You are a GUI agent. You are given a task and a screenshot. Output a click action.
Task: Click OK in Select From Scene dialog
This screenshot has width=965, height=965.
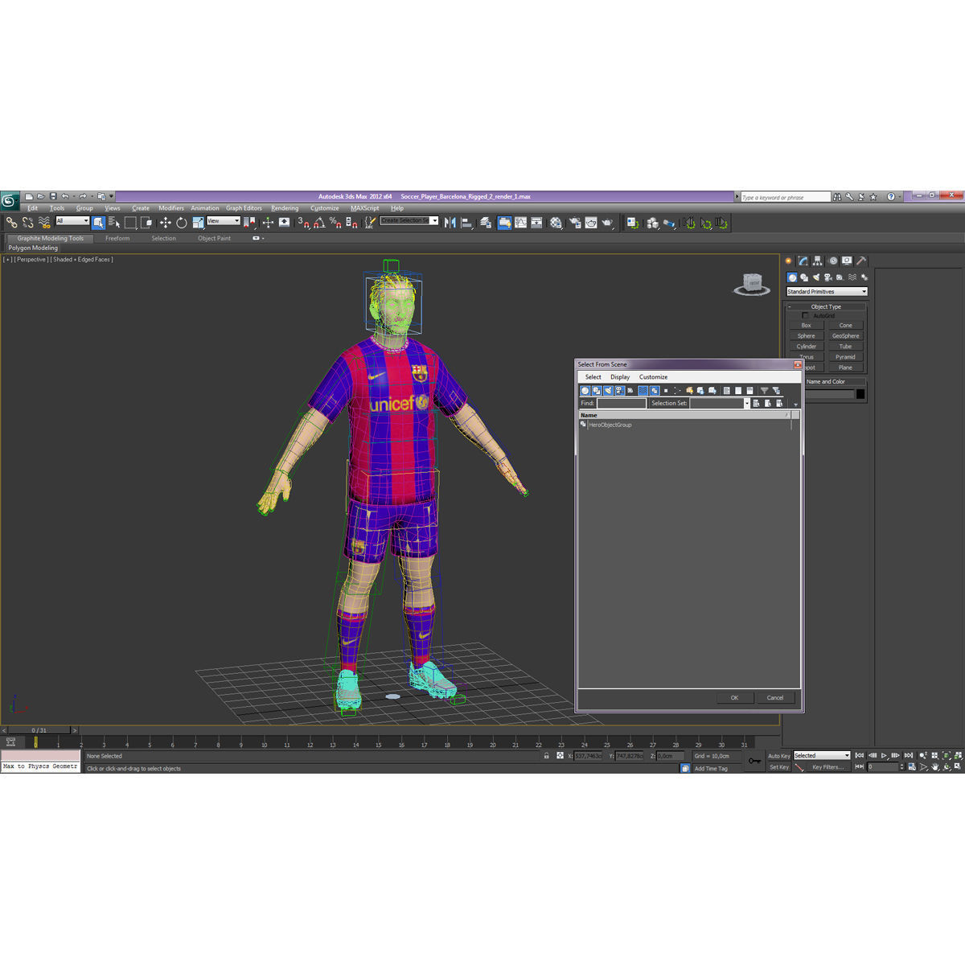[x=734, y=697]
